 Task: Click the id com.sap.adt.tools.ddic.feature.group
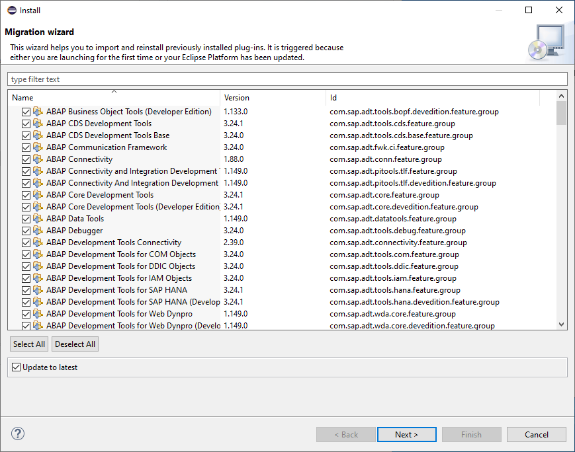tap(394, 266)
